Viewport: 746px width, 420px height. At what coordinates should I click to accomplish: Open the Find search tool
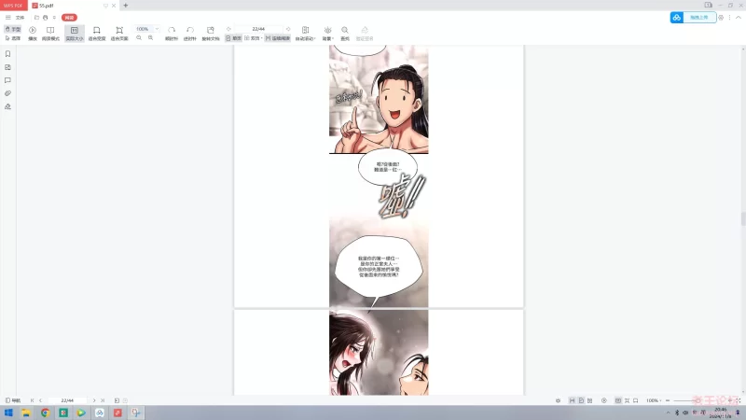(345, 34)
